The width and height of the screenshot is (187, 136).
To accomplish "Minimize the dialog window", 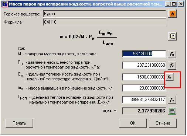I will pyautogui.click(x=167, y=4).
